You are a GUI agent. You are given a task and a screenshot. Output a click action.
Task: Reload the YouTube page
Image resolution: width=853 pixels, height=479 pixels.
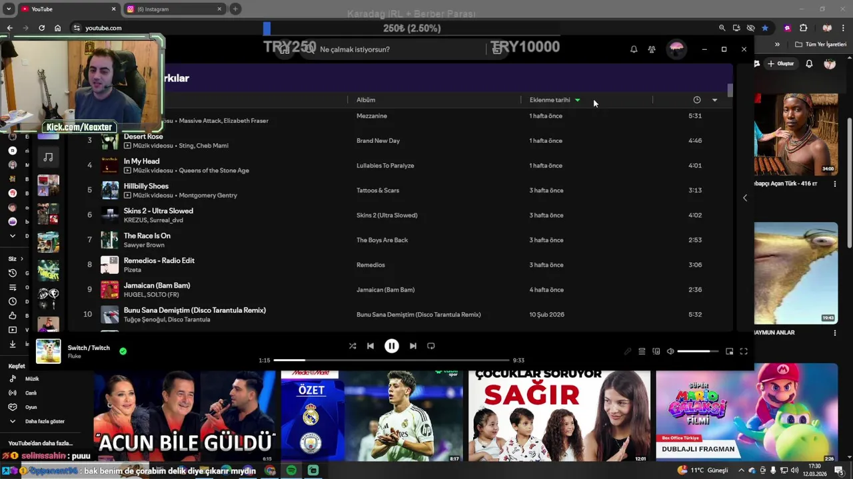click(41, 28)
